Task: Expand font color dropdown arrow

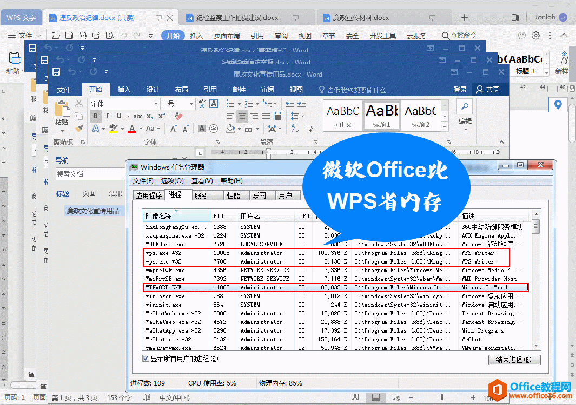Action: (141, 129)
